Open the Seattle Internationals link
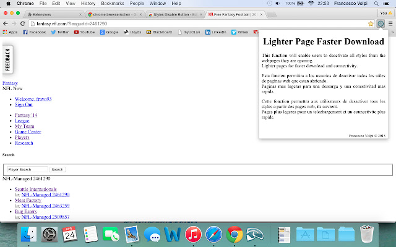This screenshot has width=396, height=247. tap(36, 190)
